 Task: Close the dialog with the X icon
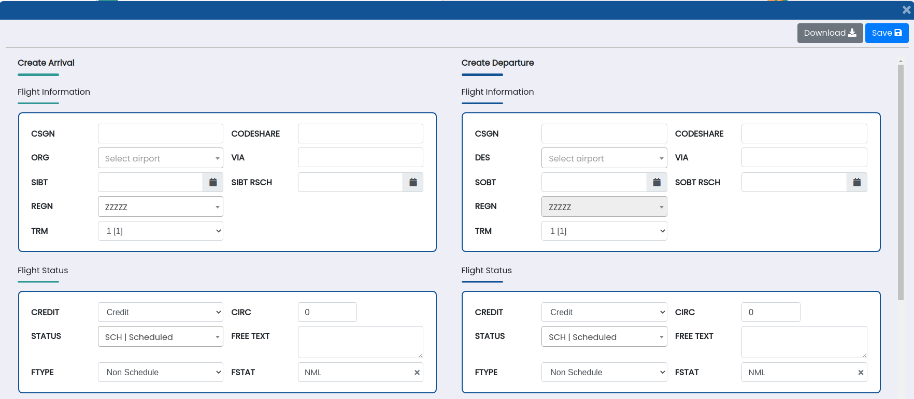[906, 10]
